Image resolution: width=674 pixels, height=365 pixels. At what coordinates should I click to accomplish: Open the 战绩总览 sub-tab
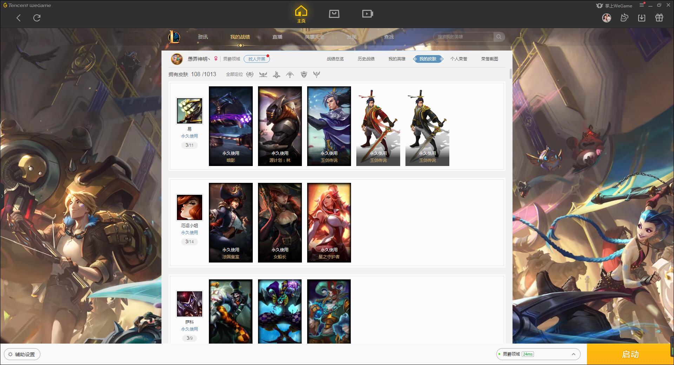[x=335, y=59]
